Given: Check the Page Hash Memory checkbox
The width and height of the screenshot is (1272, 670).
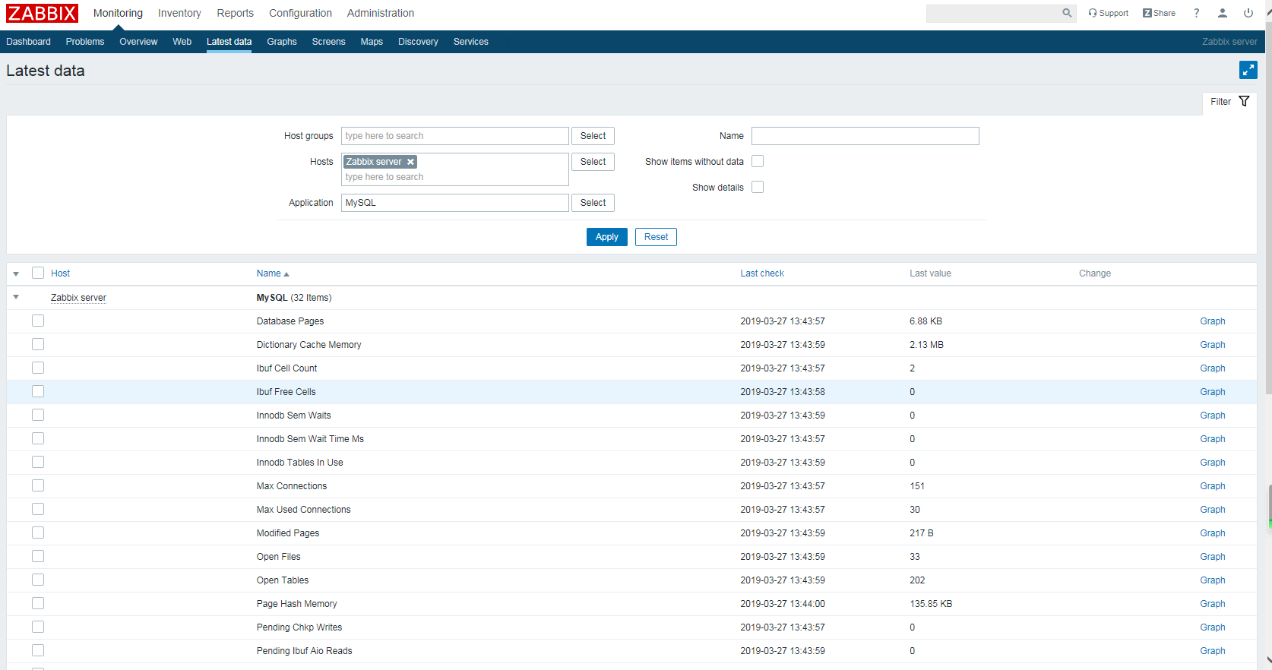Looking at the screenshot, I should 38,603.
